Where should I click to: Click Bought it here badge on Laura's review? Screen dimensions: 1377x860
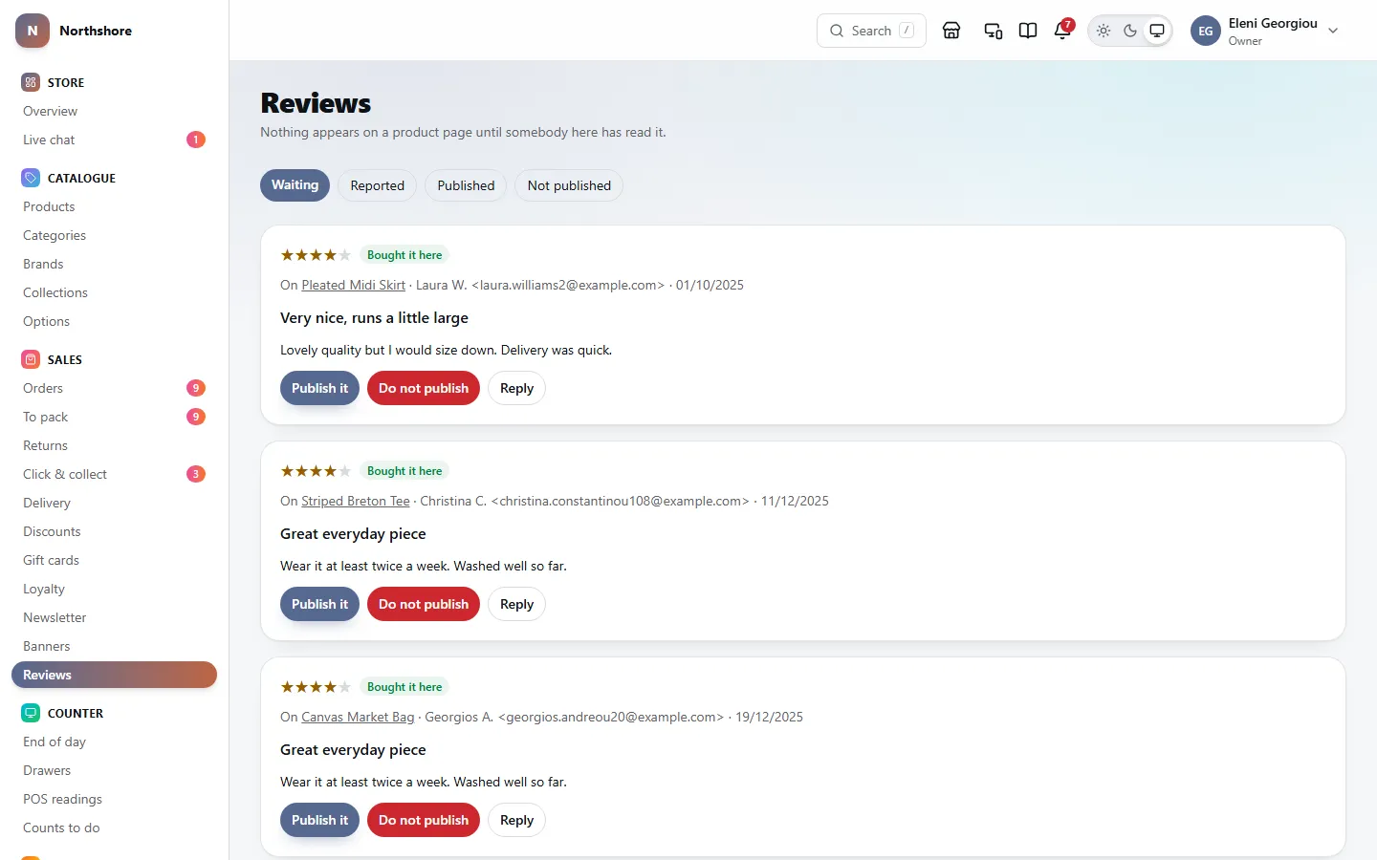pyautogui.click(x=404, y=255)
